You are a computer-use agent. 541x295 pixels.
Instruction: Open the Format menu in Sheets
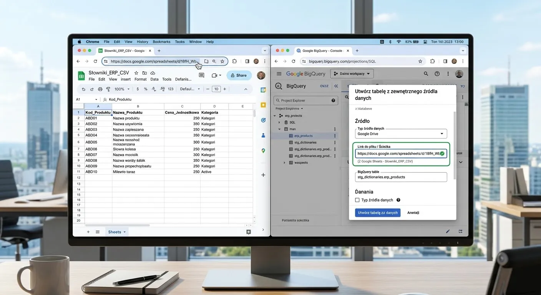tap(140, 80)
